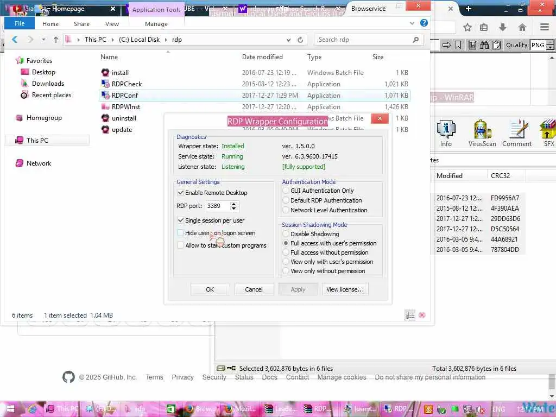Refresh the rdp folder
This screenshot has width=556, height=417.
point(300,40)
